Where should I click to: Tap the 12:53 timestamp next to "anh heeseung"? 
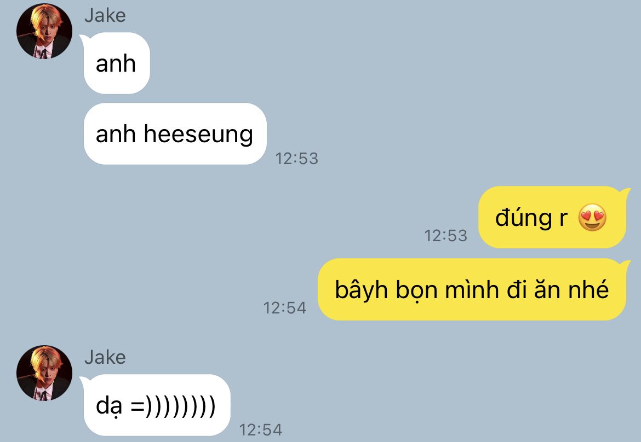click(296, 159)
